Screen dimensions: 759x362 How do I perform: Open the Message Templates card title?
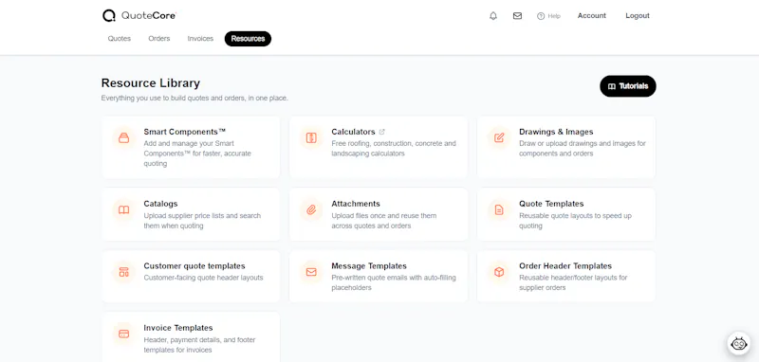(x=369, y=266)
